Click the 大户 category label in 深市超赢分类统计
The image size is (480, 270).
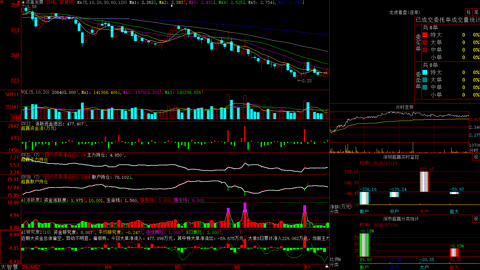tap(424, 267)
